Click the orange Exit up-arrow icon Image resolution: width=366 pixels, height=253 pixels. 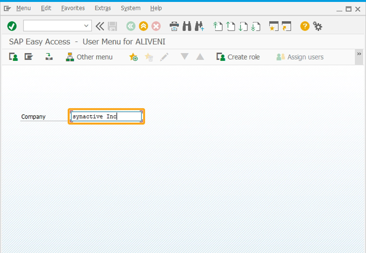[x=143, y=26]
